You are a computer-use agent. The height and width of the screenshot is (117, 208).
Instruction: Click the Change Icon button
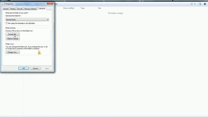(x=13, y=52)
